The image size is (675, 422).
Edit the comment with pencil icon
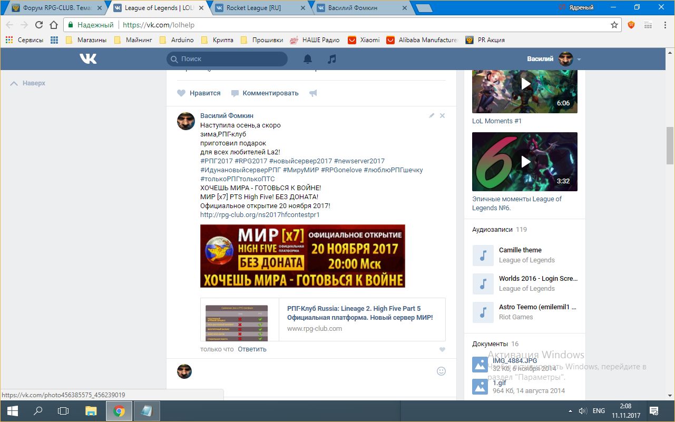click(432, 115)
